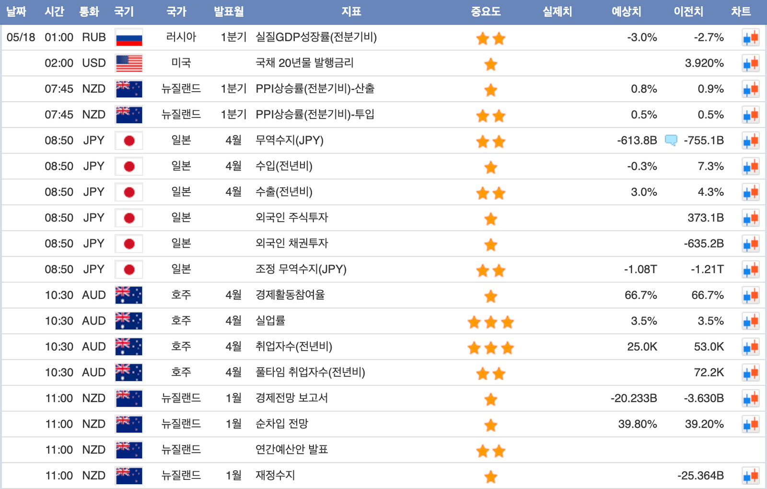This screenshot has height=489, width=767.
Task: Open chart for US 20-year bond auction
Action: click(751, 63)
